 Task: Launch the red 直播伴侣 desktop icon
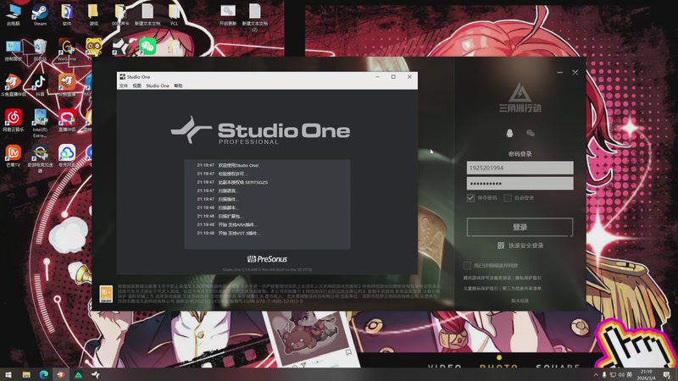point(67,120)
